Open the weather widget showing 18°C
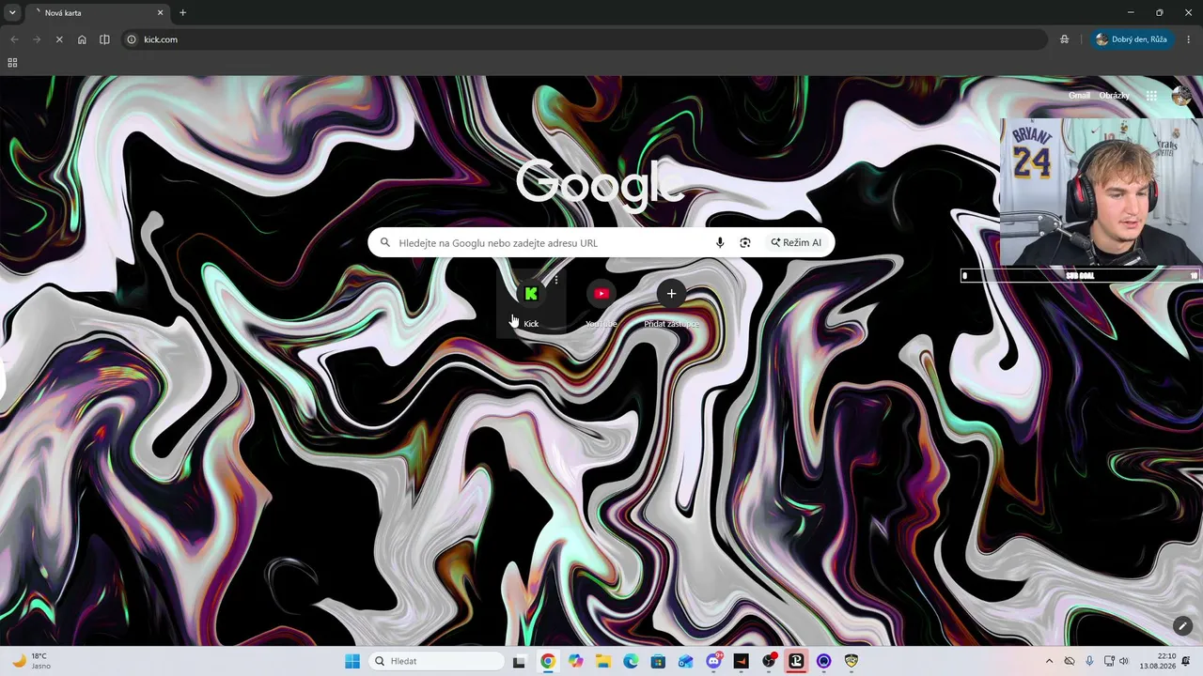Viewport: 1203px width, 676px height. [33, 661]
